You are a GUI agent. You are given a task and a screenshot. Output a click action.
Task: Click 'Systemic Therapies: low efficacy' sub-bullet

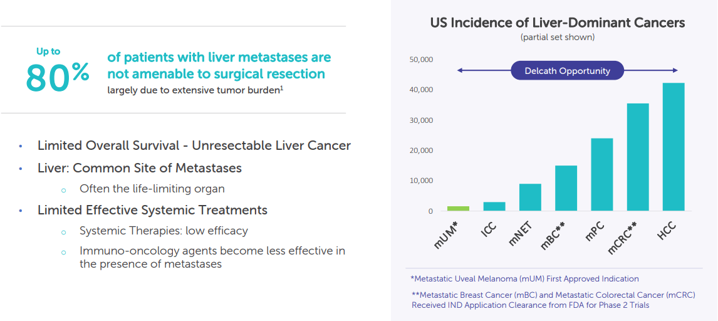pyautogui.click(x=164, y=231)
